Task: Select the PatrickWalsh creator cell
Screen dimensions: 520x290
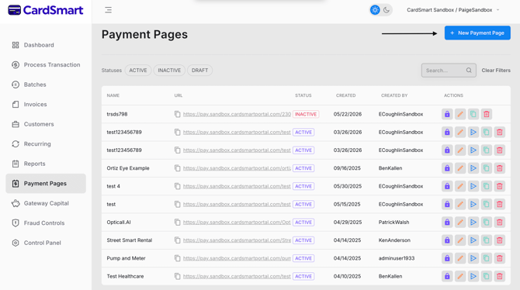Action: (393, 222)
